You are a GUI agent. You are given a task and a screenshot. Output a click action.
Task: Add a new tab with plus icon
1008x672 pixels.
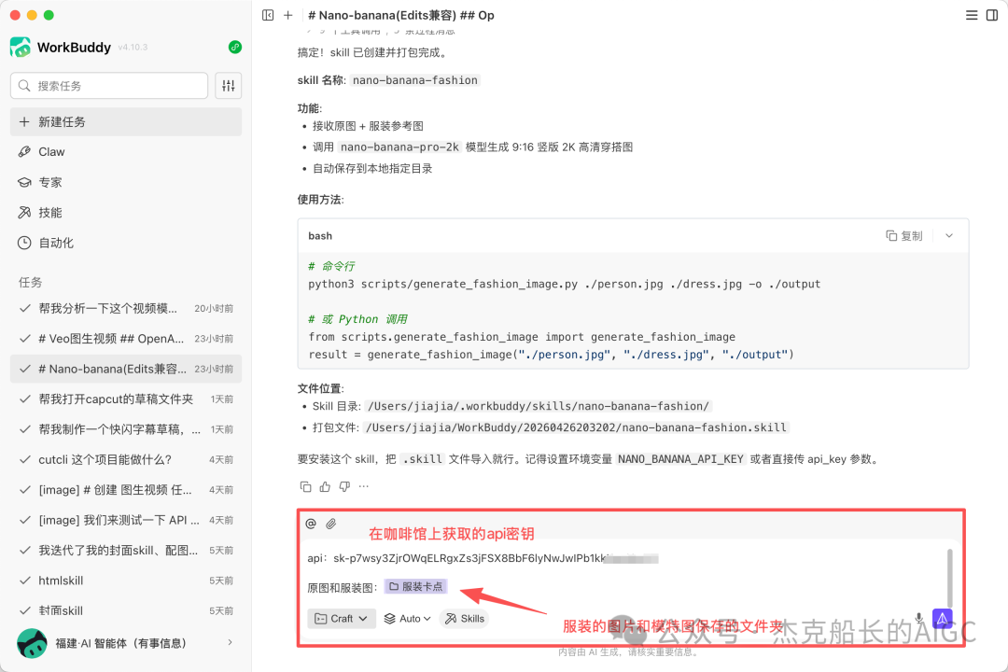(288, 15)
